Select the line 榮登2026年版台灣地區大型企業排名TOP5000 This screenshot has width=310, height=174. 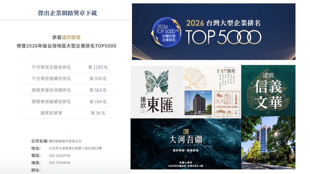coord(67,46)
